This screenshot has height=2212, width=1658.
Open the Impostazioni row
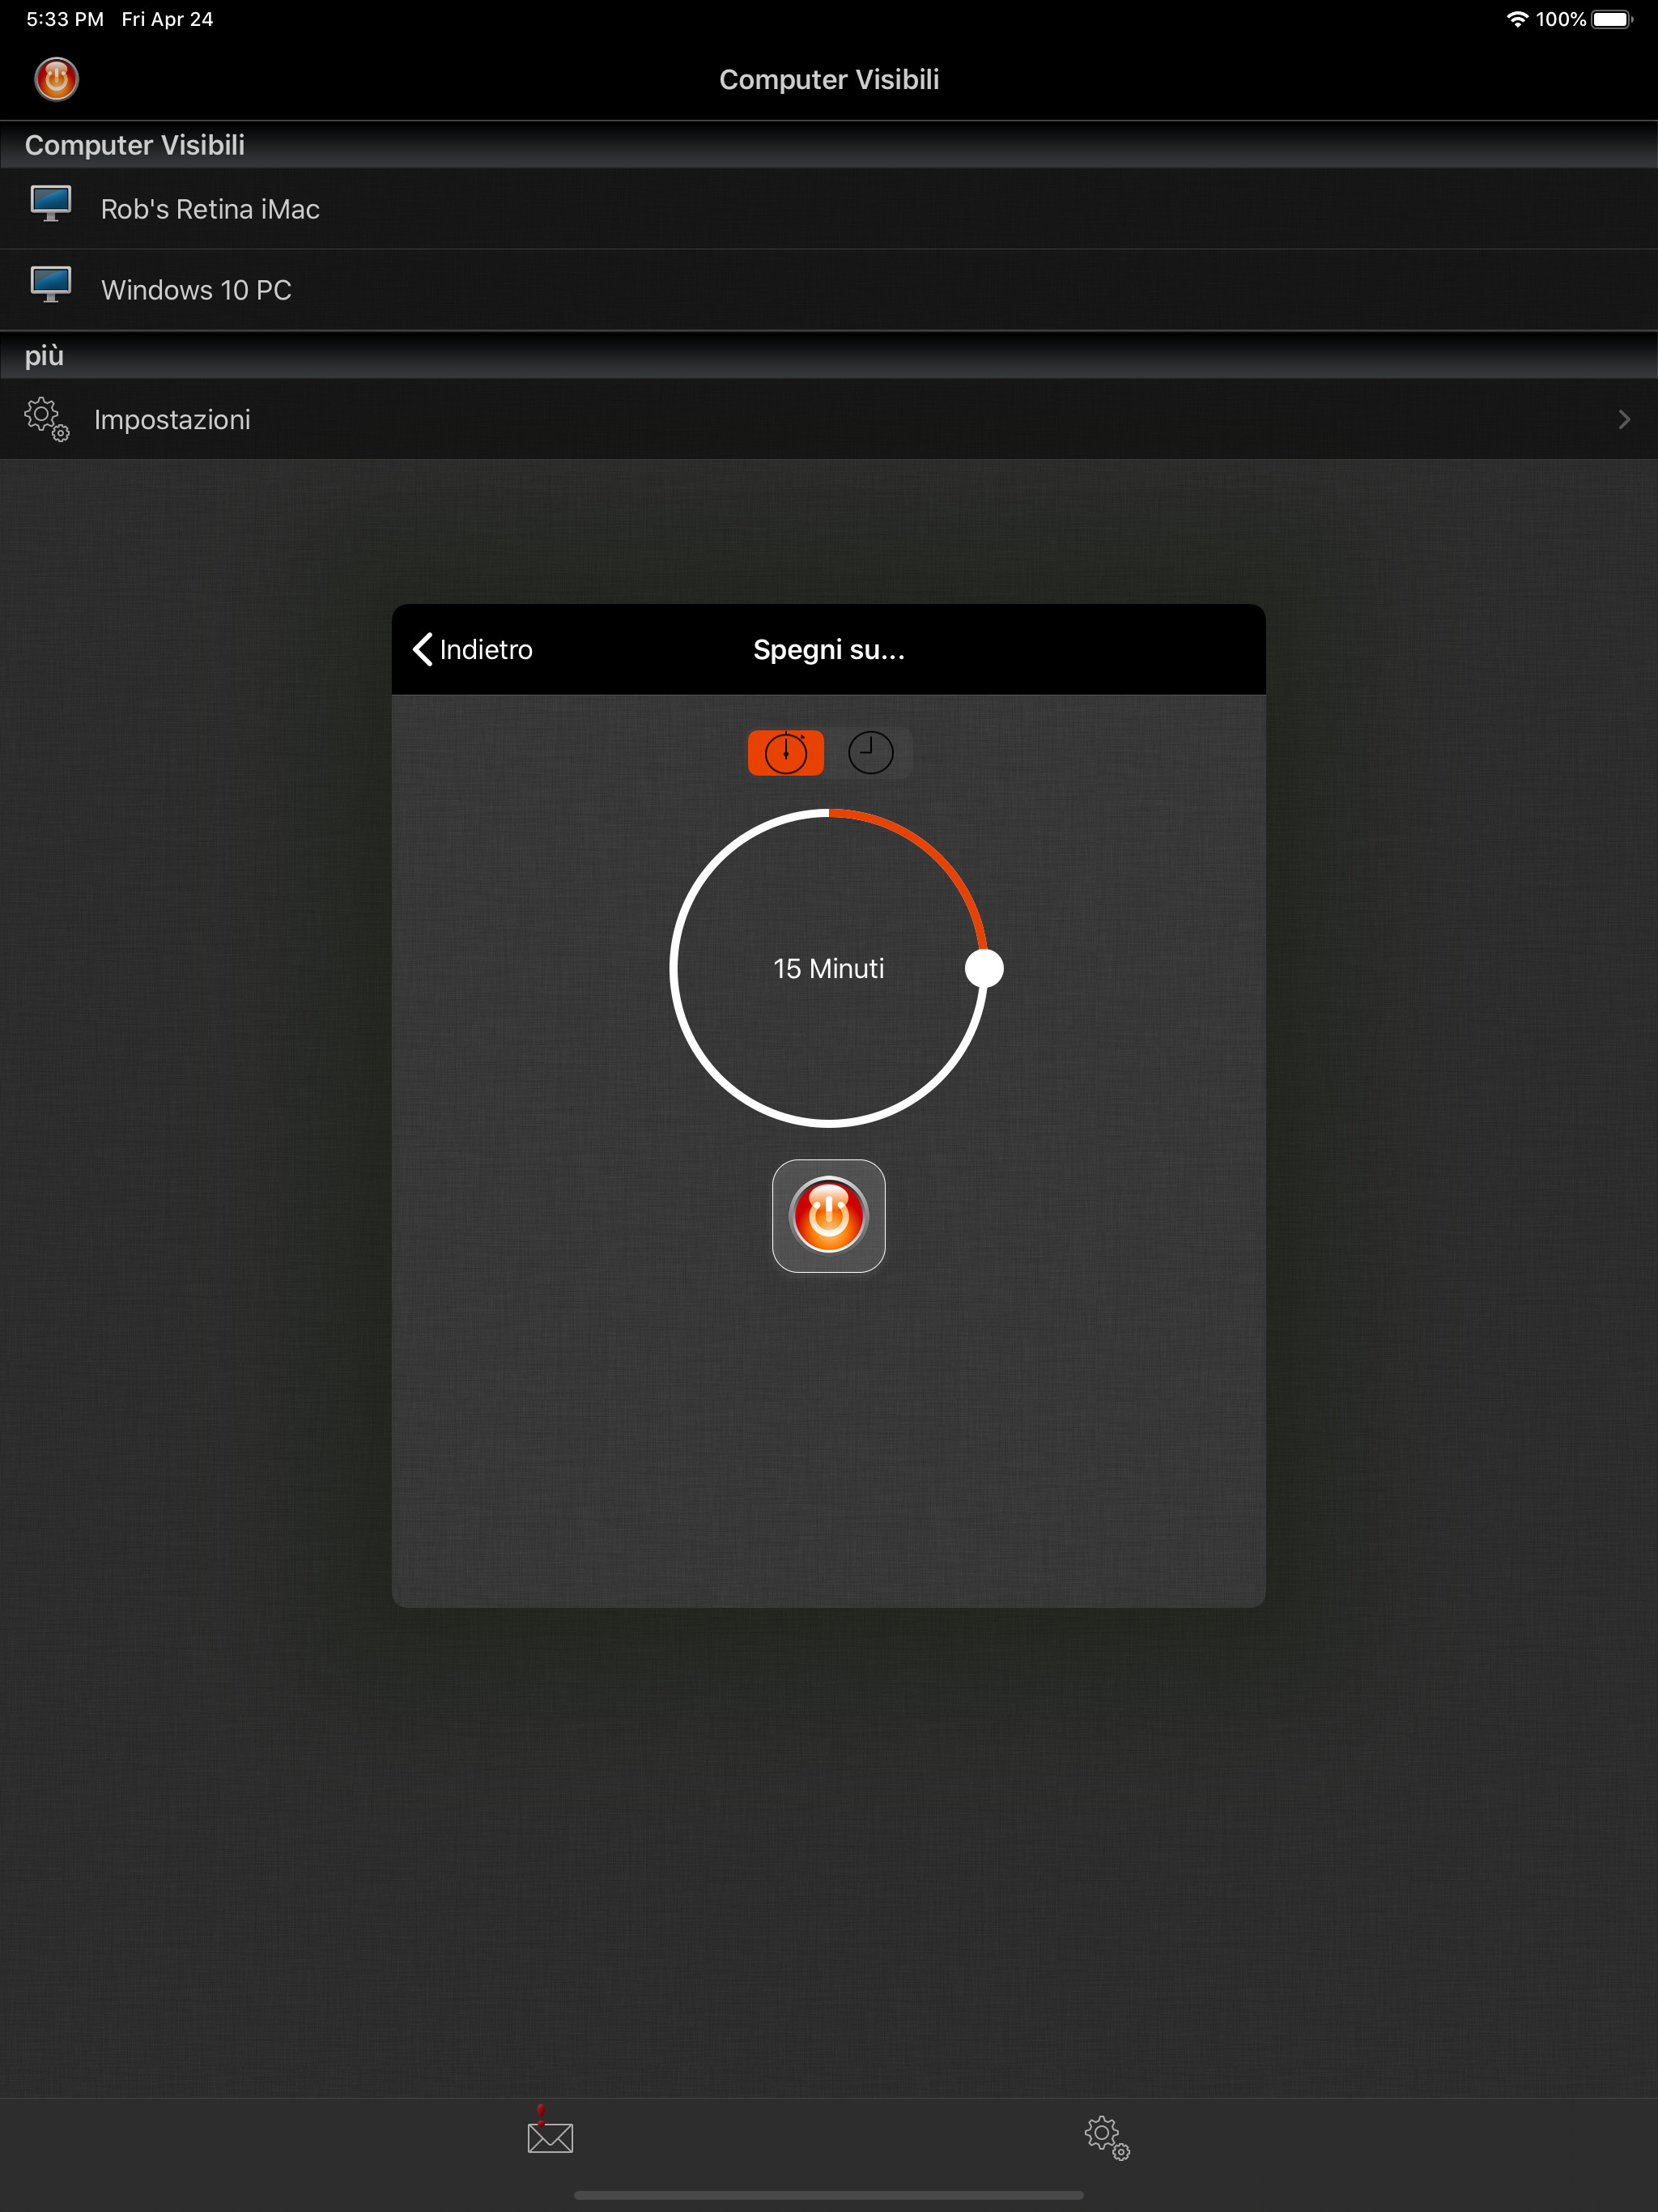[172, 420]
